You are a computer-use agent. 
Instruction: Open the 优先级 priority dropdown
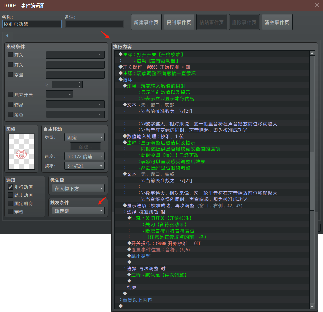point(78,188)
